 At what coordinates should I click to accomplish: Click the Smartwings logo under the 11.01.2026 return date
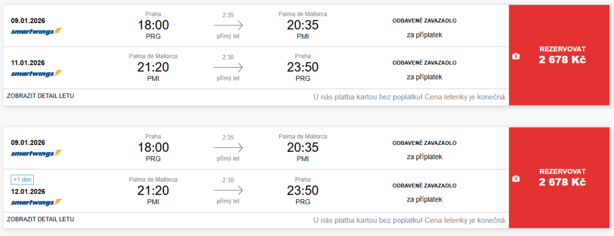coord(36,73)
